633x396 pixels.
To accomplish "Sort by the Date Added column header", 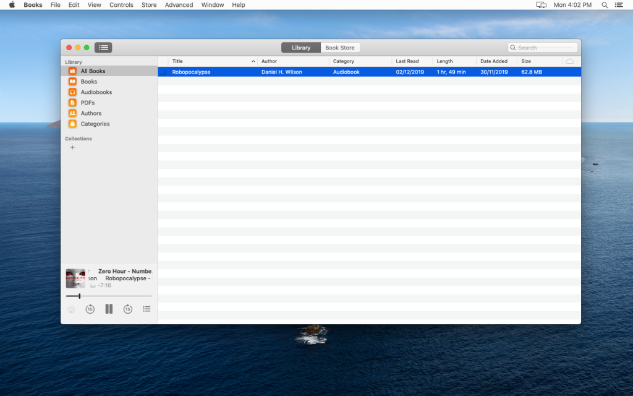I will click(x=496, y=61).
